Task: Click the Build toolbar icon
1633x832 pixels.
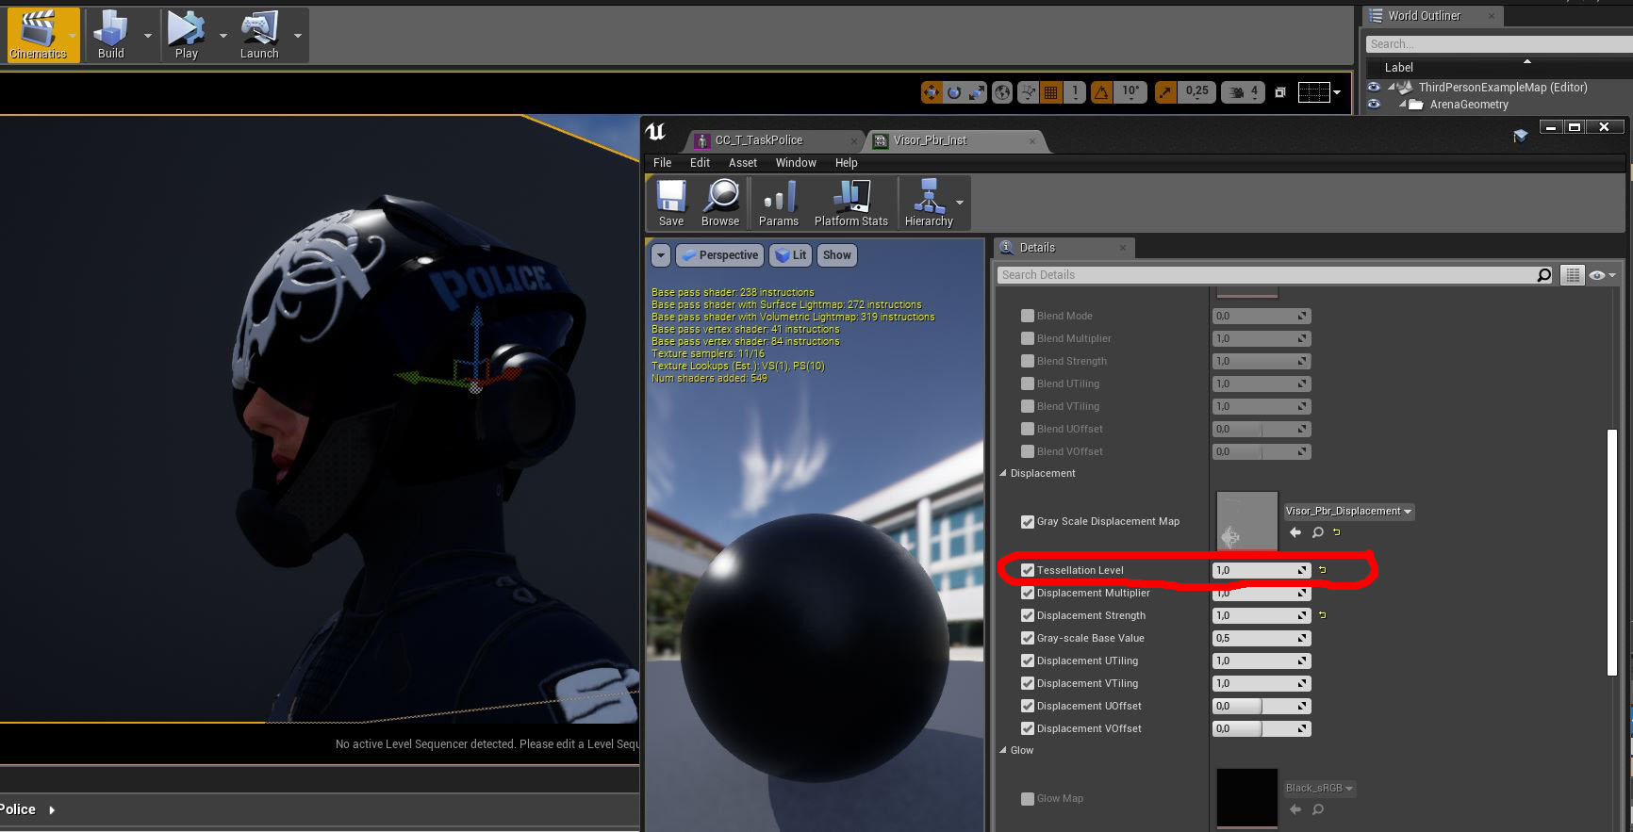Action: pos(111,35)
